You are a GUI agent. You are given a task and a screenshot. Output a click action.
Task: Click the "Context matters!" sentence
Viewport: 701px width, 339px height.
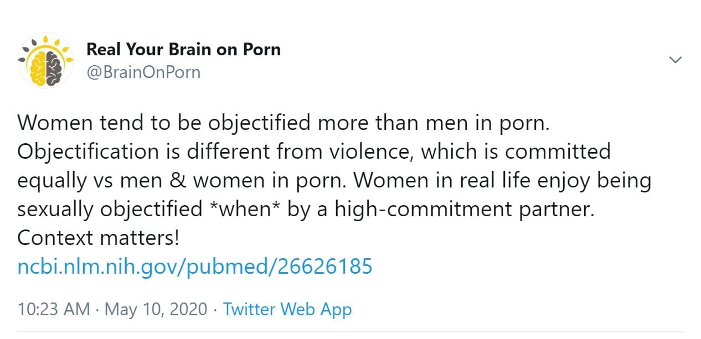click(x=98, y=238)
